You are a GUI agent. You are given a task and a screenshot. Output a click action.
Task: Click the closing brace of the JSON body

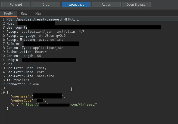(x=8, y=109)
